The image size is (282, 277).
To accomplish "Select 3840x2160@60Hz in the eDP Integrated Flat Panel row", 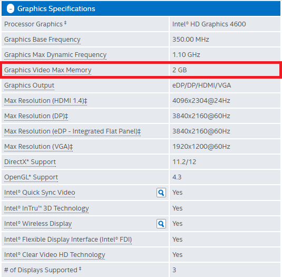I will tap(201, 131).
